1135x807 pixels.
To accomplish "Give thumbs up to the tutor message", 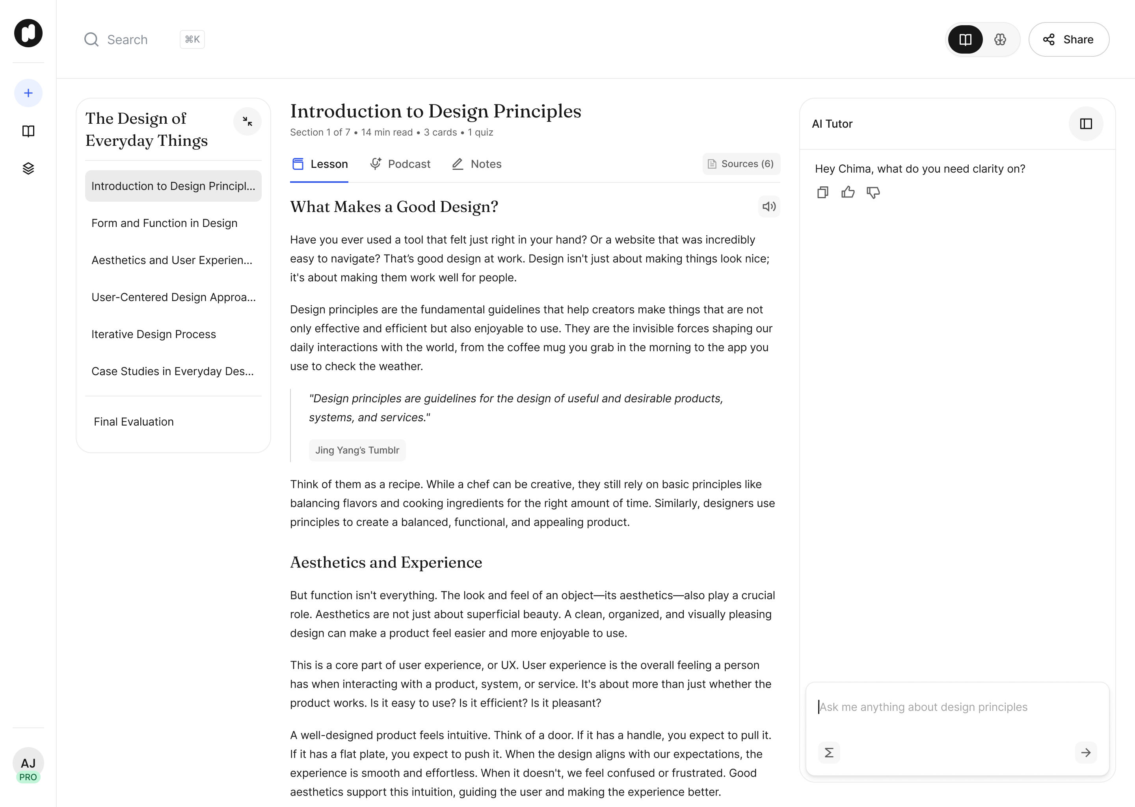I will (848, 192).
